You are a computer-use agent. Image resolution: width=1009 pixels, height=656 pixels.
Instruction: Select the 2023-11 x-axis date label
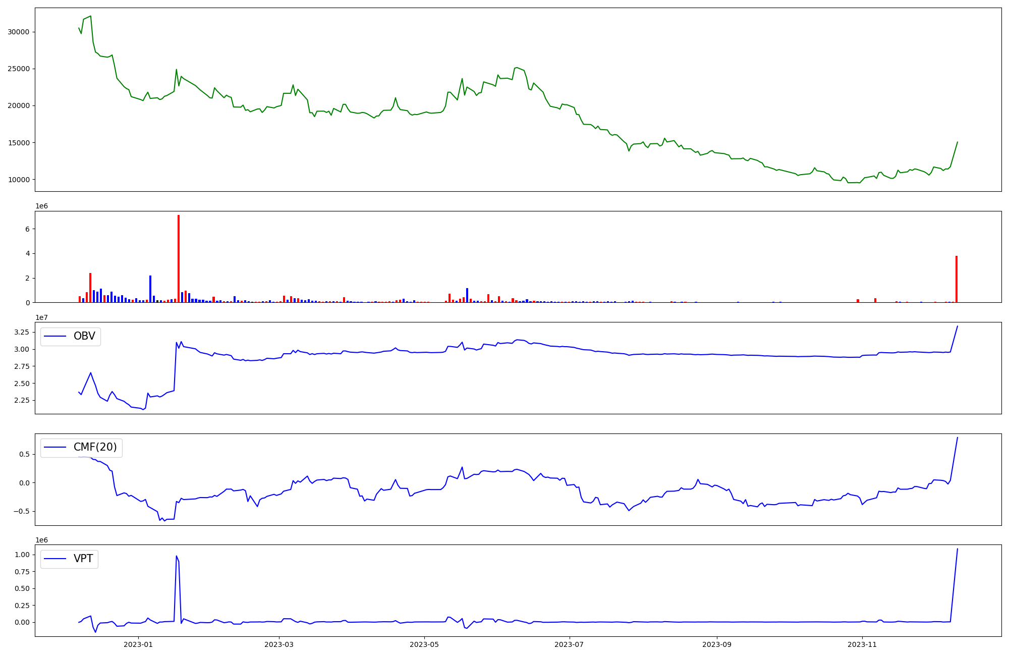[x=862, y=644]
